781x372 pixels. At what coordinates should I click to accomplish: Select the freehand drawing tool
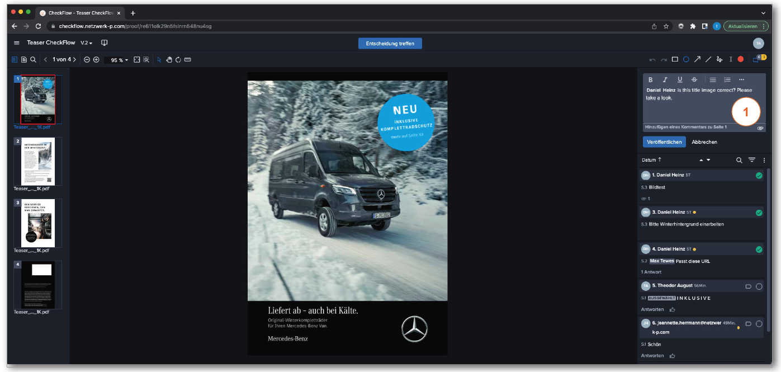(720, 59)
